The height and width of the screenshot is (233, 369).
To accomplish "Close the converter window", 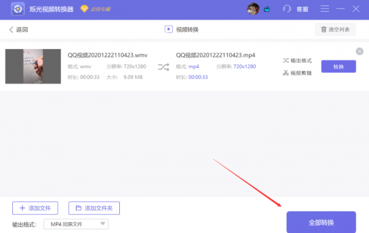I will 356,9.
